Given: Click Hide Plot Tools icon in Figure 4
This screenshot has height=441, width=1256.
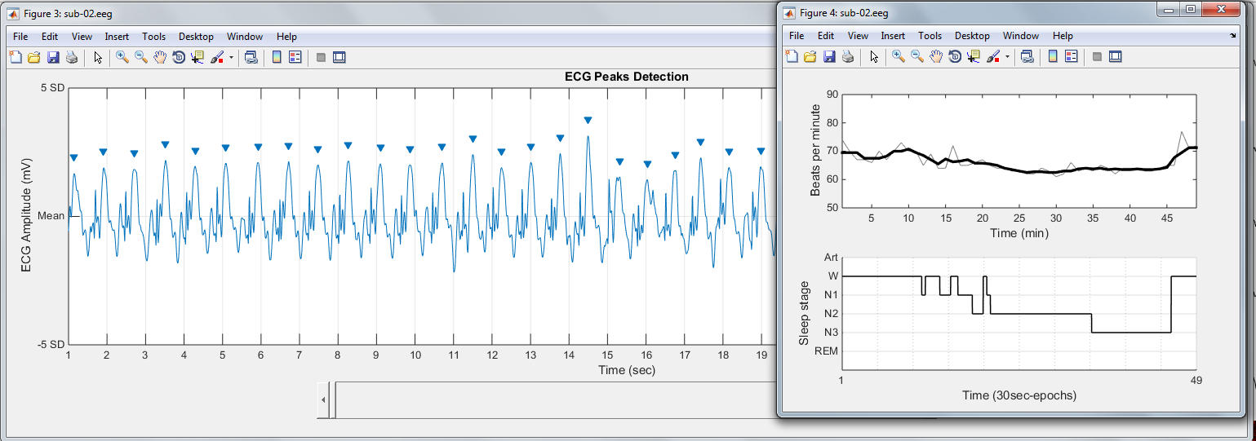Looking at the screenshot, I should pyautogui.click(x=1097, y=56).
